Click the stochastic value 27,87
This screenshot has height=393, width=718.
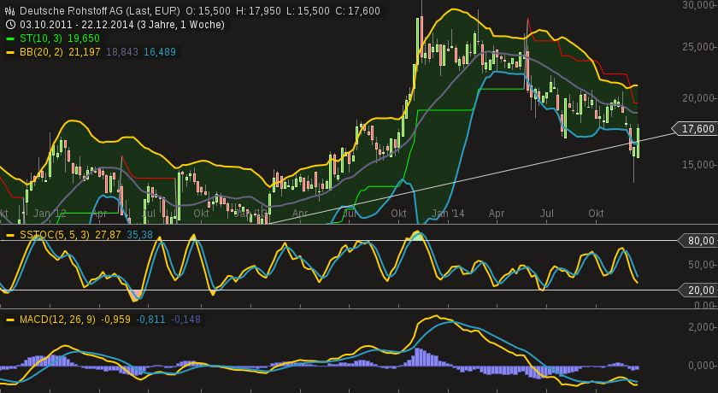(108, 235)
